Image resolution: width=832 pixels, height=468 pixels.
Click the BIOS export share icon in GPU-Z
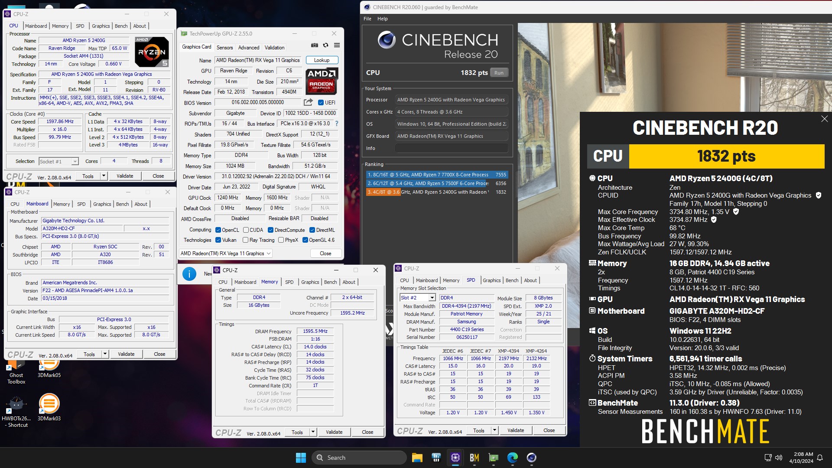(x=308, y=102)
